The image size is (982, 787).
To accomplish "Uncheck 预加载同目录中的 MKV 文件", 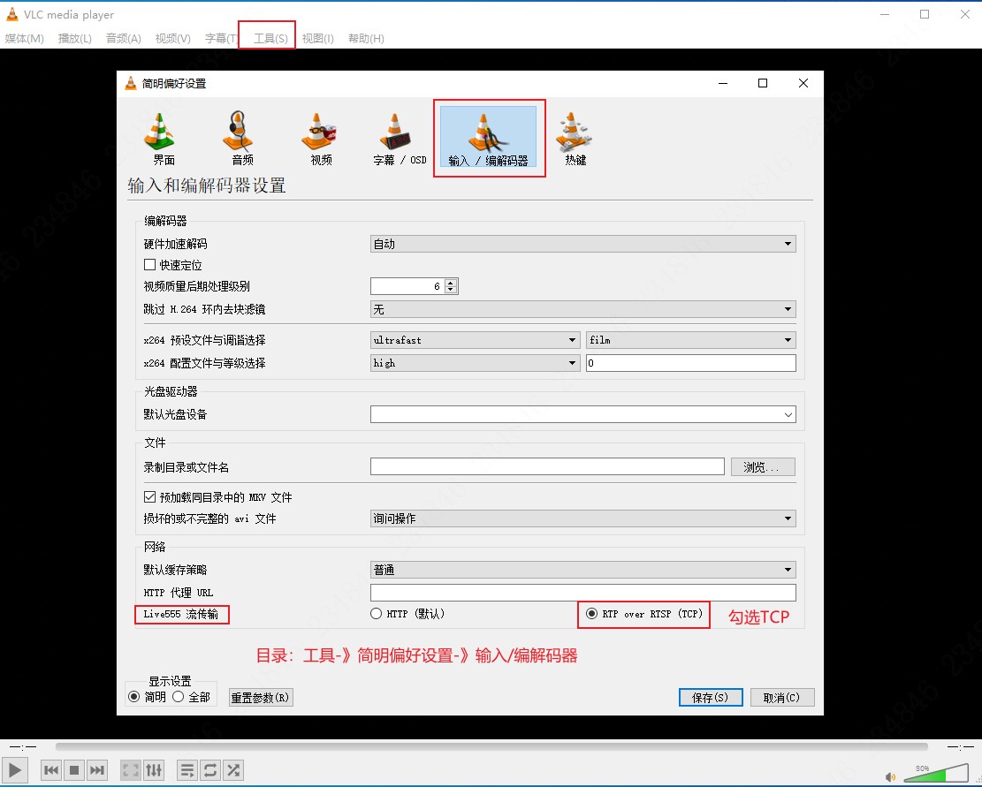I will click(x=149, y=496).
